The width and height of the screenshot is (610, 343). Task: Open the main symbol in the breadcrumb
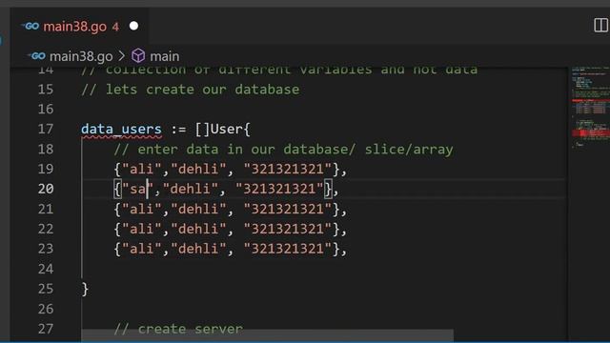(165, 56)
